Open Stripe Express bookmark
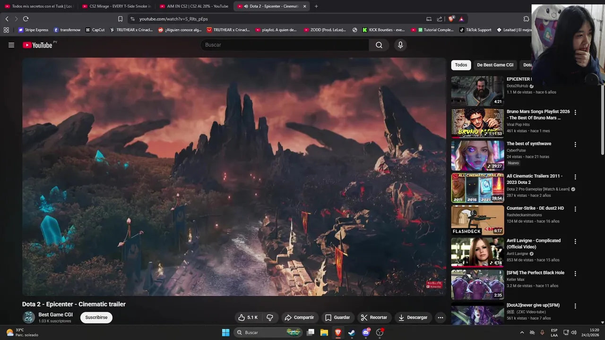This screenshot has width=605, height=340. pos(33,30)
